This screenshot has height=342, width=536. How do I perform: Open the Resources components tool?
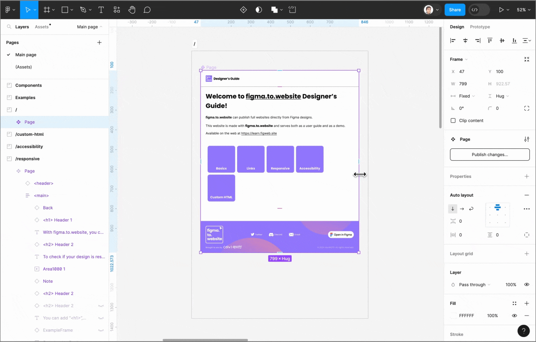[x=117, y=10]
